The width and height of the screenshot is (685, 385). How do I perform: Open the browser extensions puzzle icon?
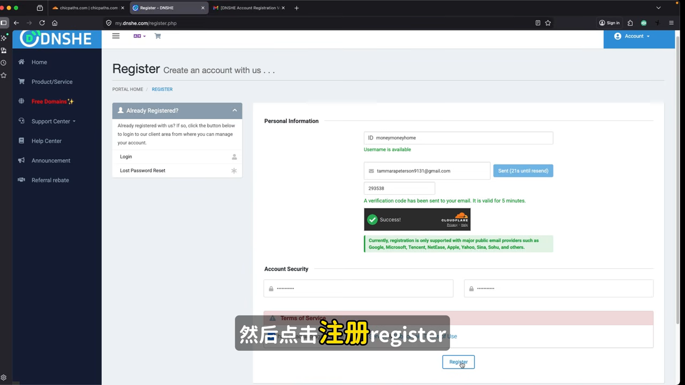pos(630,23)
